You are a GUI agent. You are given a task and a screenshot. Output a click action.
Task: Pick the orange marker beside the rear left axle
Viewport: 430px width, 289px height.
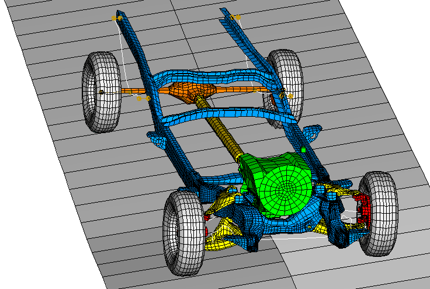143,99
